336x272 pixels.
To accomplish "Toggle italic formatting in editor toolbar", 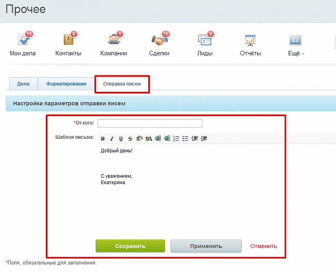I will pyautogui.click(x=112, y=139).
